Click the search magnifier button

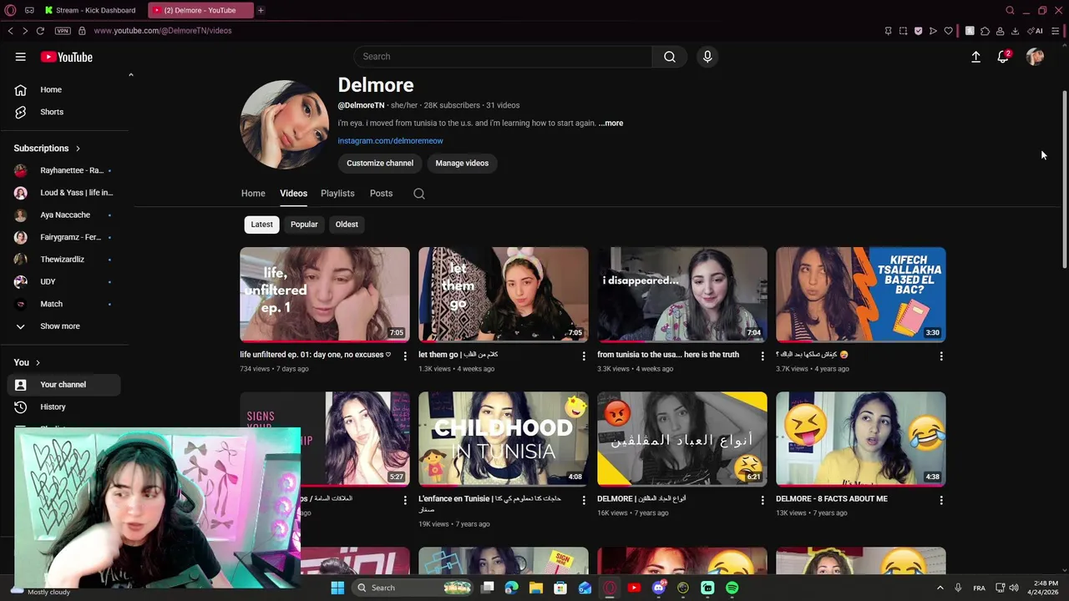point(670,57)
